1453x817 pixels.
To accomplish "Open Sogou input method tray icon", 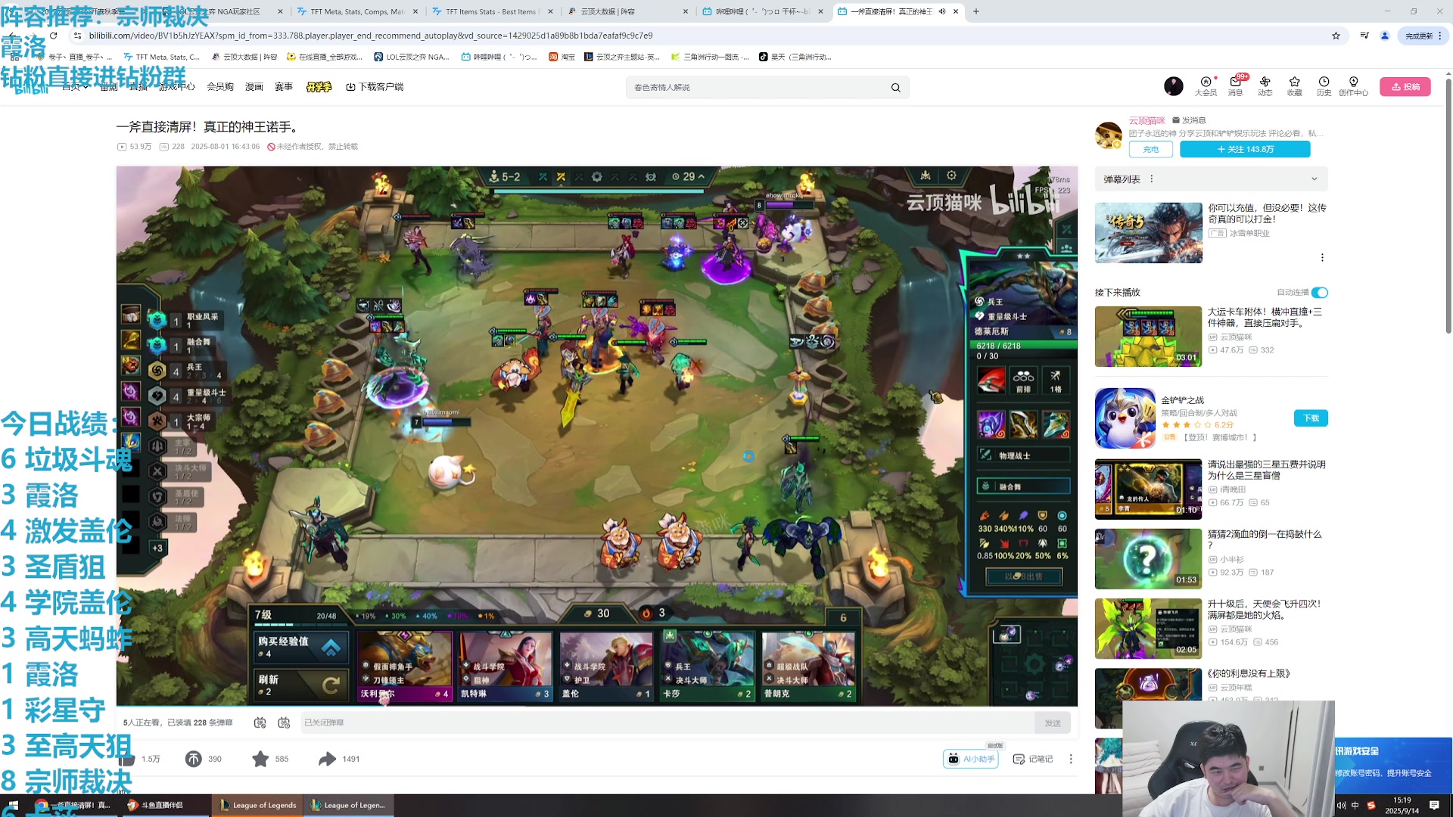I will (1371, 806).
